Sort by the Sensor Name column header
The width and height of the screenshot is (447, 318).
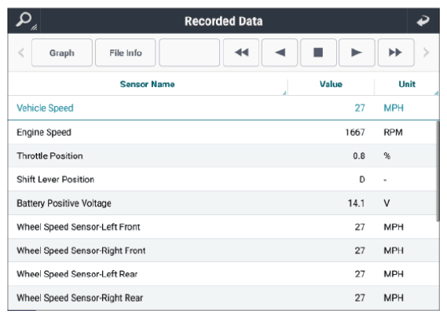pos(147,84)
